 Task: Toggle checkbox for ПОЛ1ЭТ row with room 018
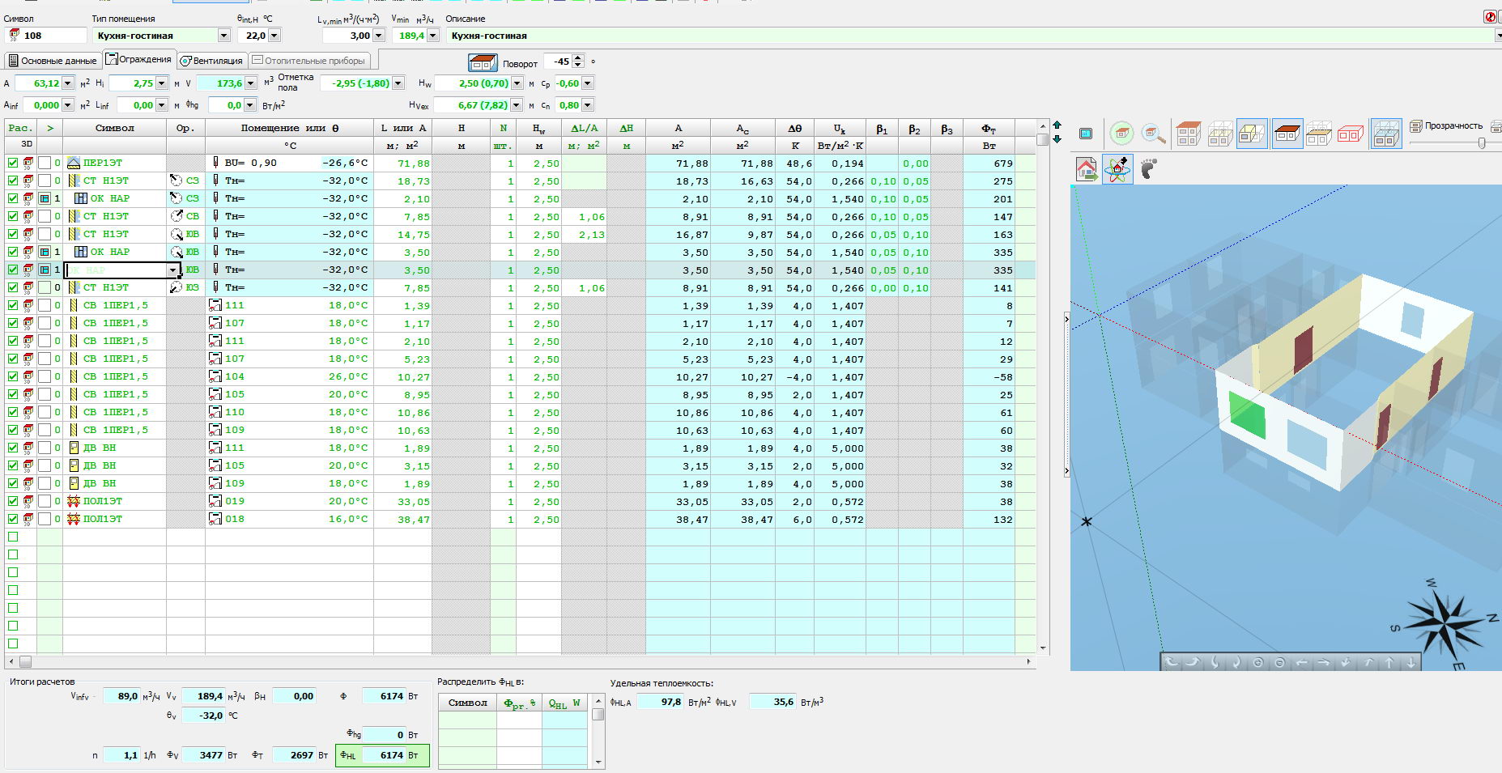coord(13,519)
